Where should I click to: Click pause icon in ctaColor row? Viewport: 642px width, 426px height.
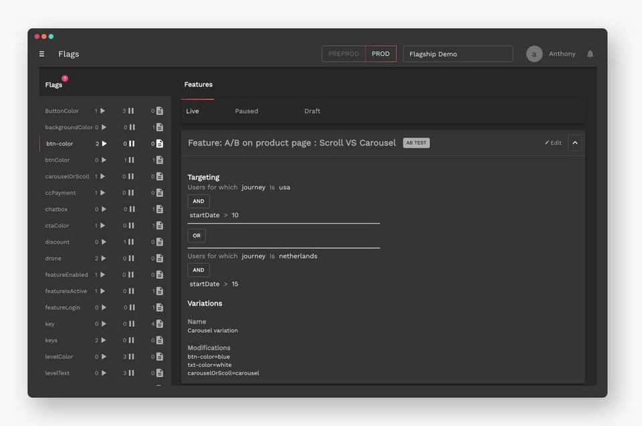pos(131,225)
